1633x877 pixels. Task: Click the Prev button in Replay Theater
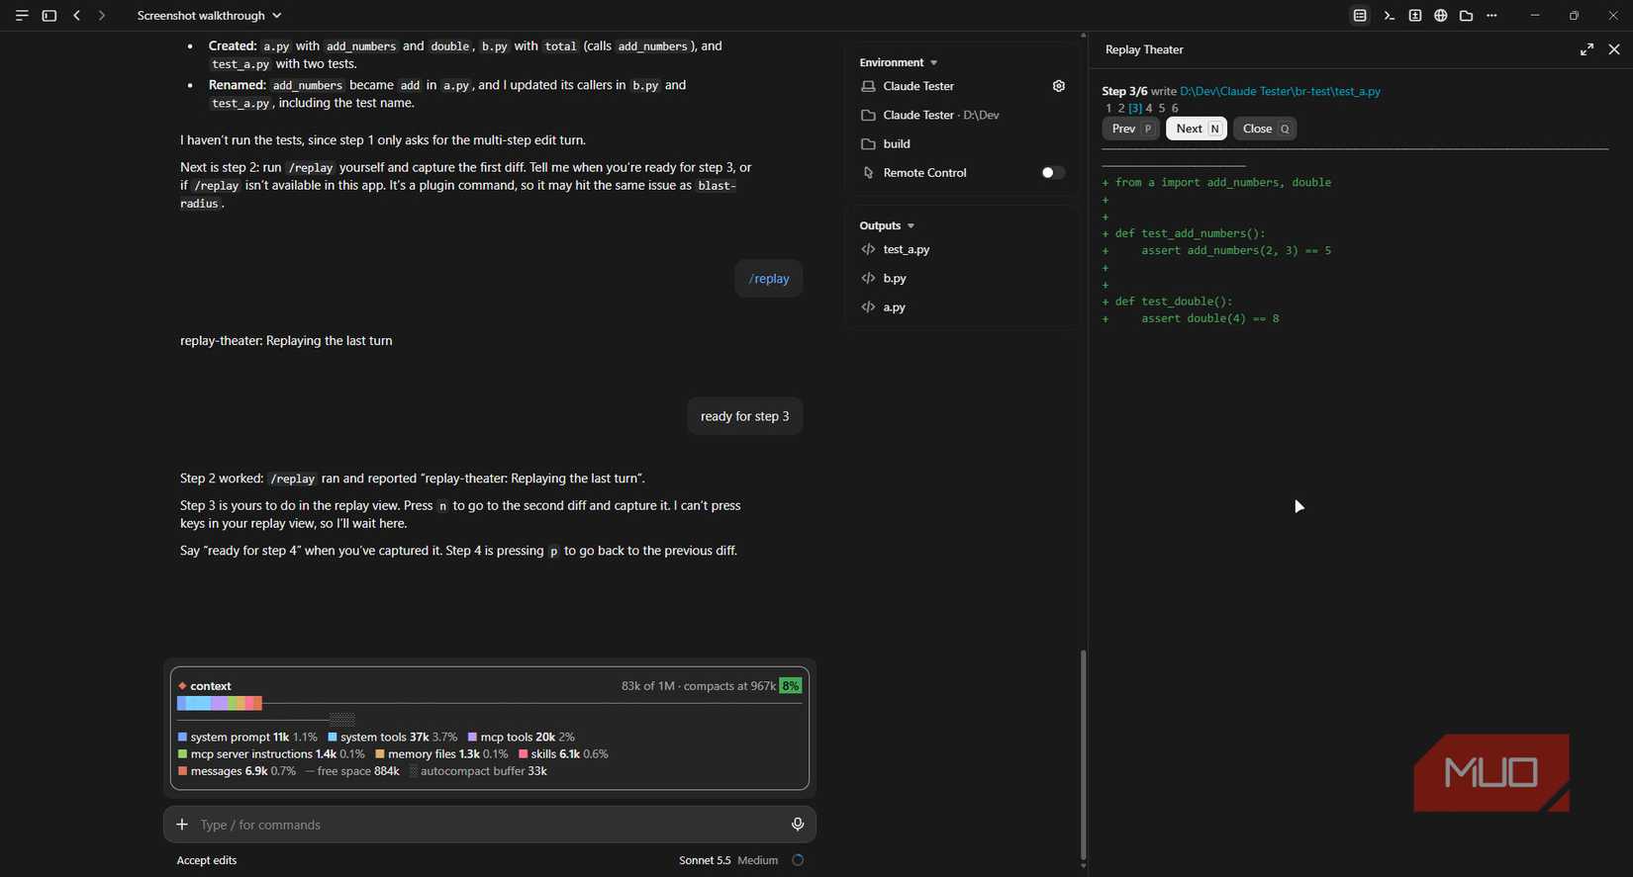pos(1130,129)
